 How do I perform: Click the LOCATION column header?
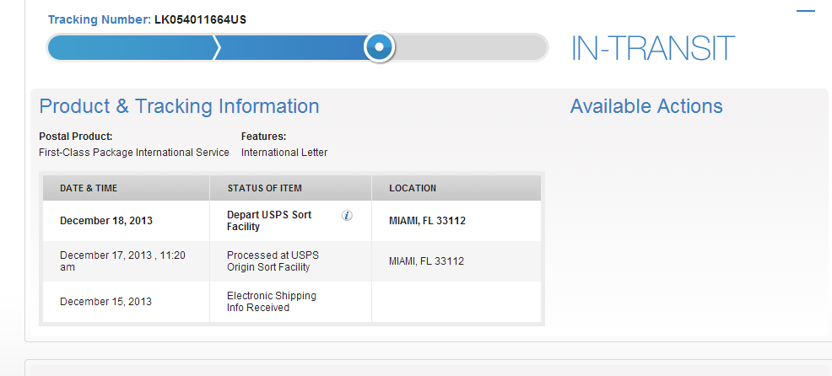click(x=413, y=188)
